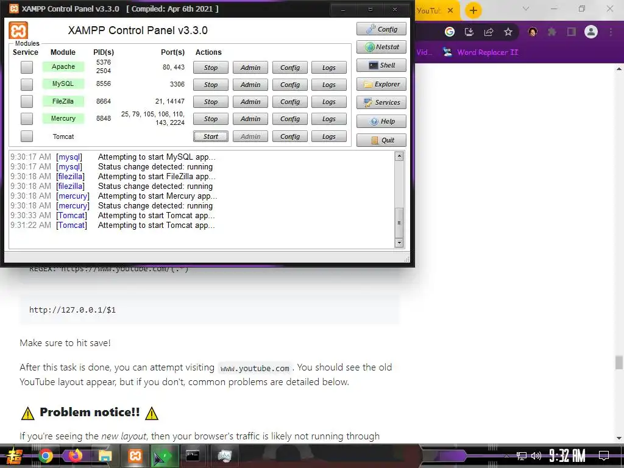Open File Explorer from the taskbar

point(105,456)
